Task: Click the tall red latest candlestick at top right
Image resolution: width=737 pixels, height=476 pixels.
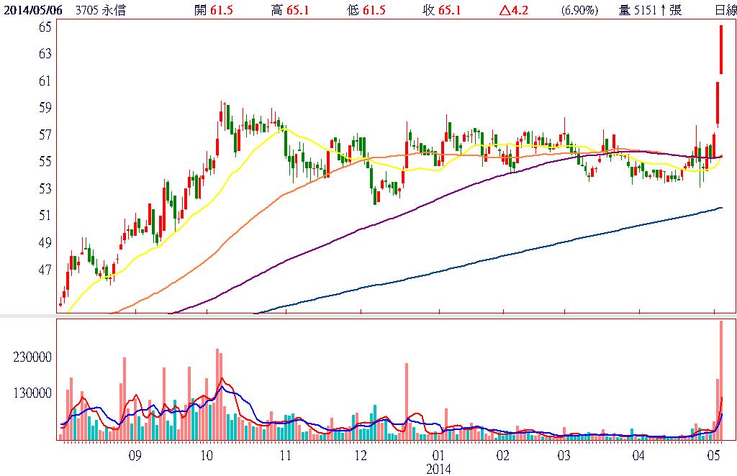Action: [720, 49]
